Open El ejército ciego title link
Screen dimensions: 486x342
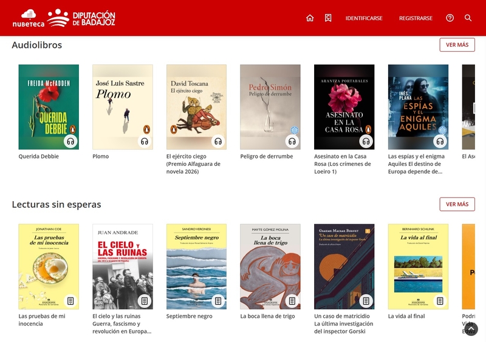[193, 164]
